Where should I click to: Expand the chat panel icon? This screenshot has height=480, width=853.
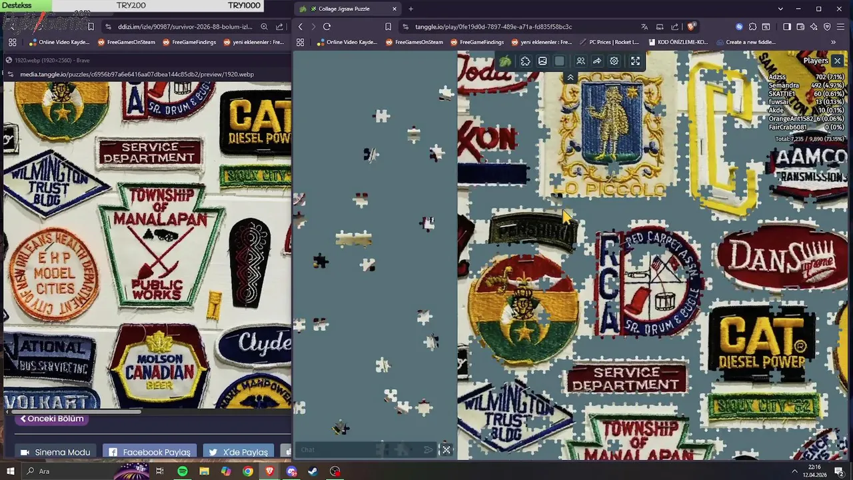pyautogui.click(x=446, y=450)
